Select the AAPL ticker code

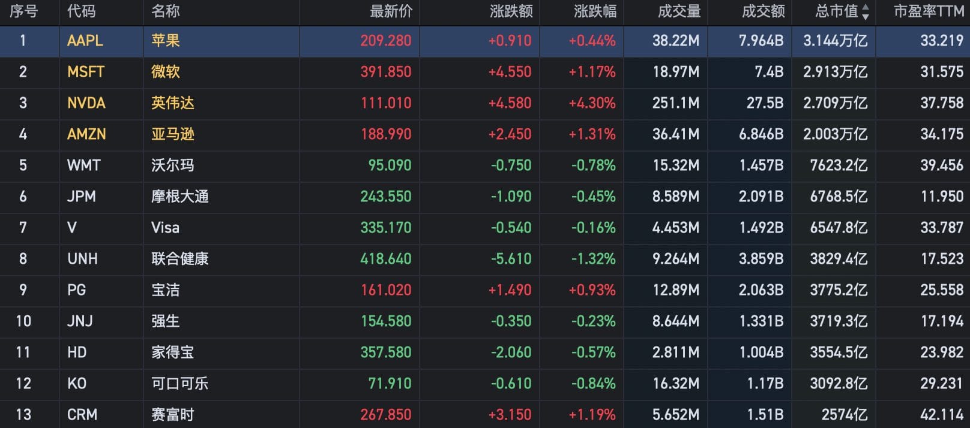point(85,41)
